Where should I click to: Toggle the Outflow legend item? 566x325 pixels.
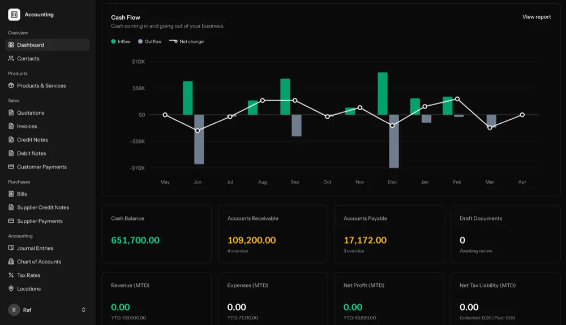click(x=150, y=41)
